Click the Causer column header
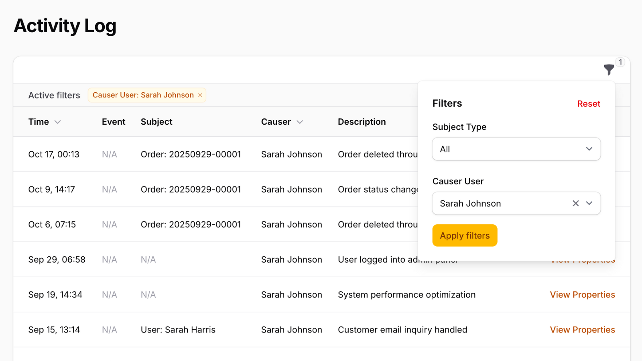This screenshot has width=642, height=361. pyautogui.click(x=276, y=122)
